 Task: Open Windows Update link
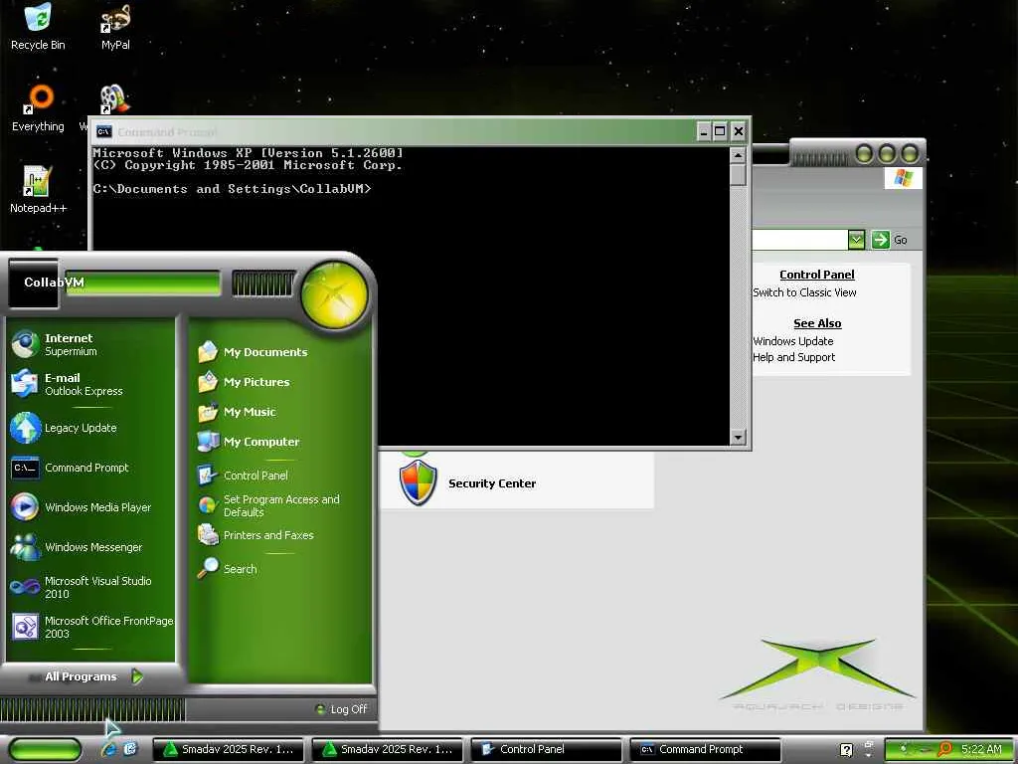click(793, 341)
